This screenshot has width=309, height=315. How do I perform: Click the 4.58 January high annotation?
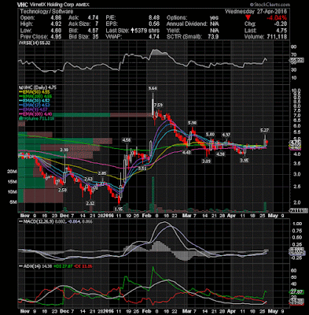127,140
